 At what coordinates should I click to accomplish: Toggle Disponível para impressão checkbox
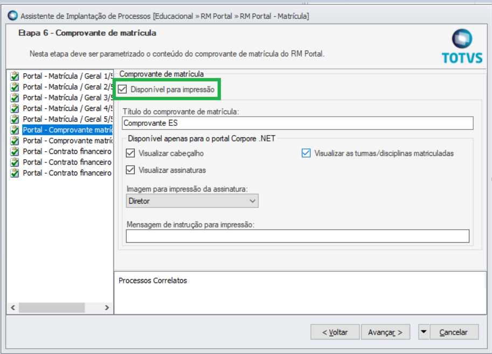tap(122, 89)
